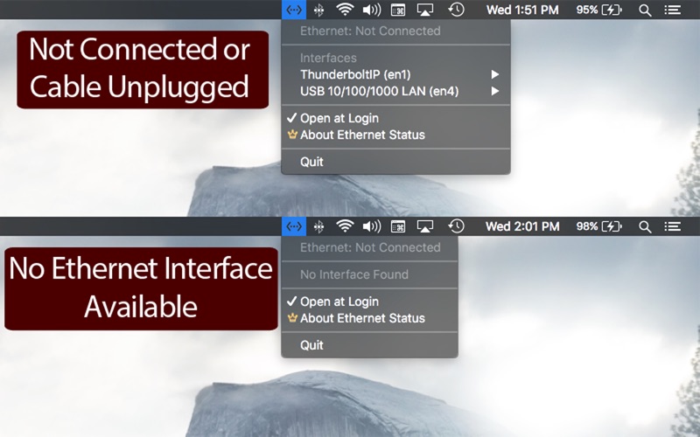Open Wi-Fi icon in the 1:51 PM menu bar
700x437 pixels.
click(345, 10)
